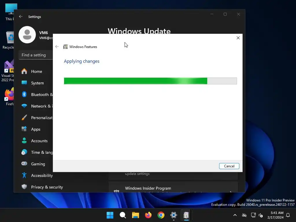This screenshot has width=296, height=222.
Task: Click the System monitor icon
Action: click(x=24, y=83)
